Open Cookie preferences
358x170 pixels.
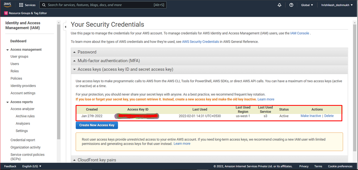pos(340,166)
